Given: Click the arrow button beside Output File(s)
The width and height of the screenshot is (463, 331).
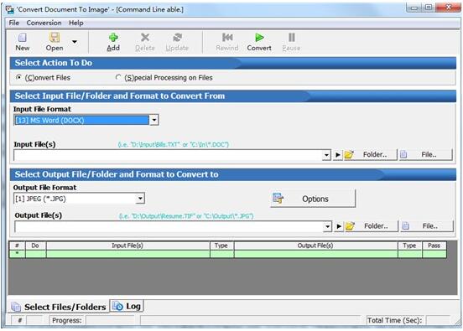Looking at the screenshot, I should [x=339, y=226].
